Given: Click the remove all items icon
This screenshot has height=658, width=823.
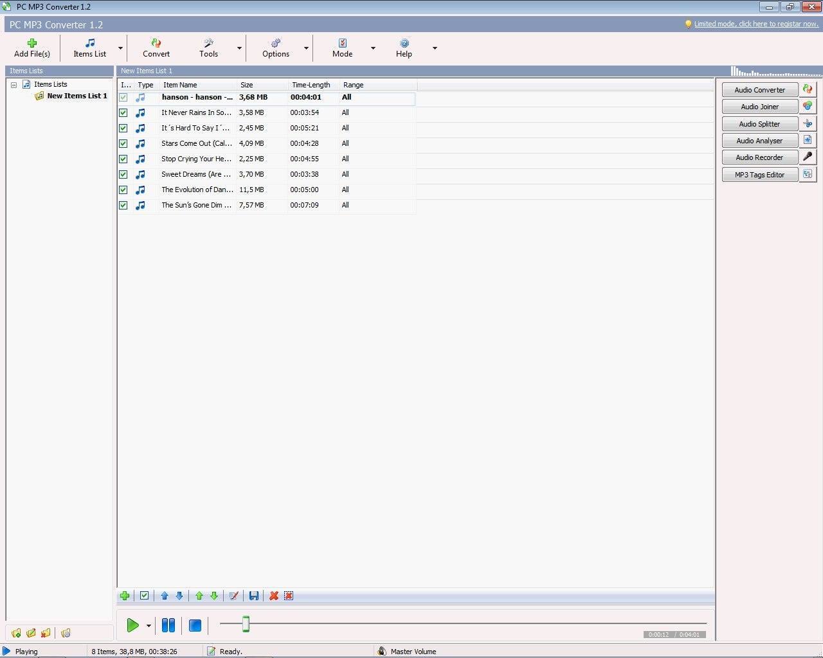Looking at the screenshot, I should [x=289, y=596].
